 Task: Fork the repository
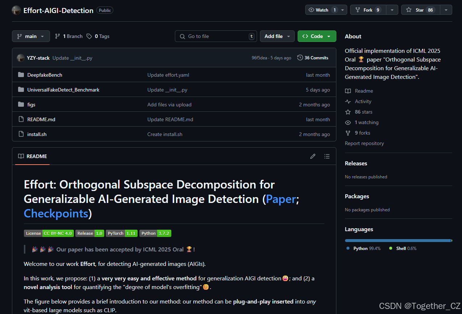367,10
